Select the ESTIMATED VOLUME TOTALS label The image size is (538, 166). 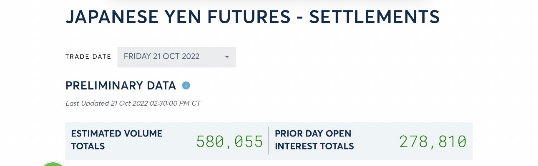pyautogui.click(x=117, y=140)
